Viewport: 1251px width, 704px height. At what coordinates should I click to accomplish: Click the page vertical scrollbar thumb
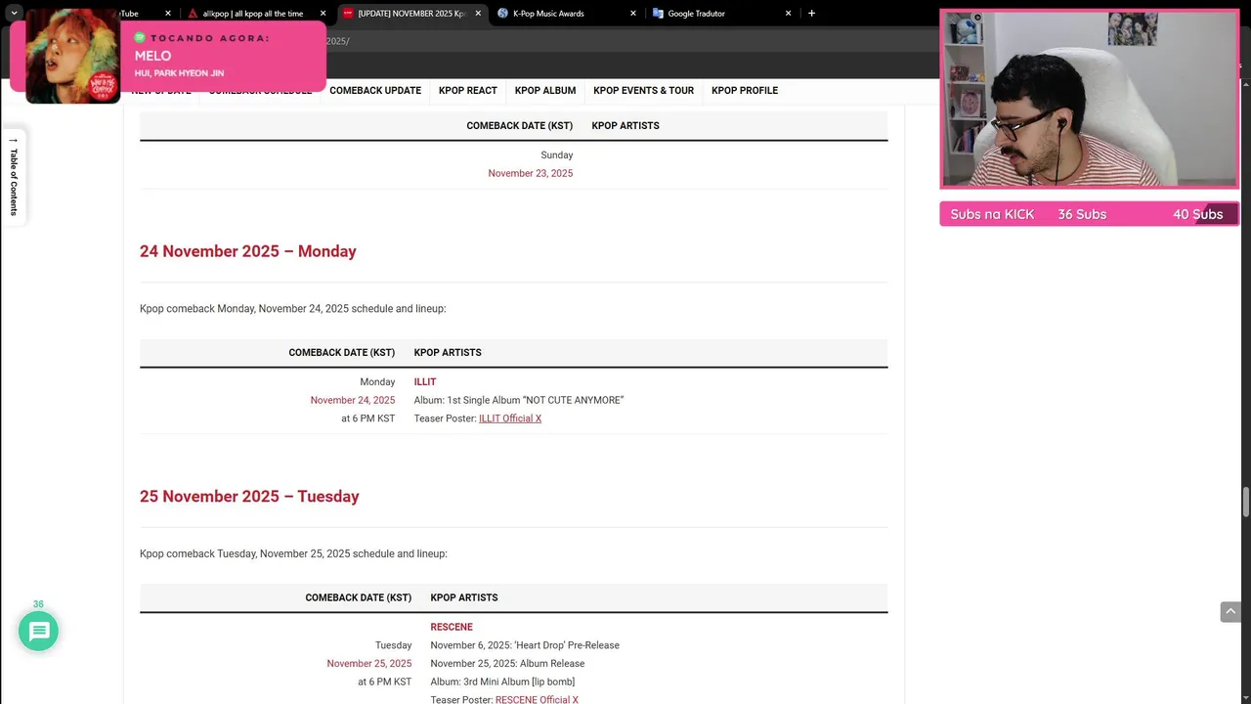(x=1245, y=502)
